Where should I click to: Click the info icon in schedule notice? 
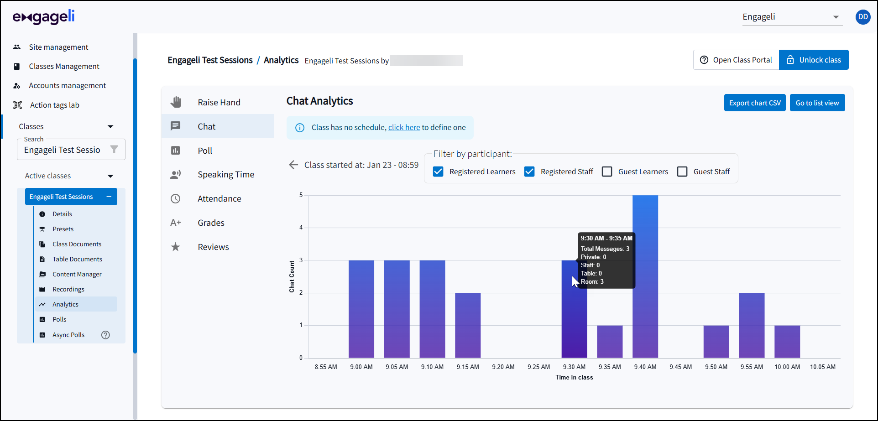pos(300,128)
